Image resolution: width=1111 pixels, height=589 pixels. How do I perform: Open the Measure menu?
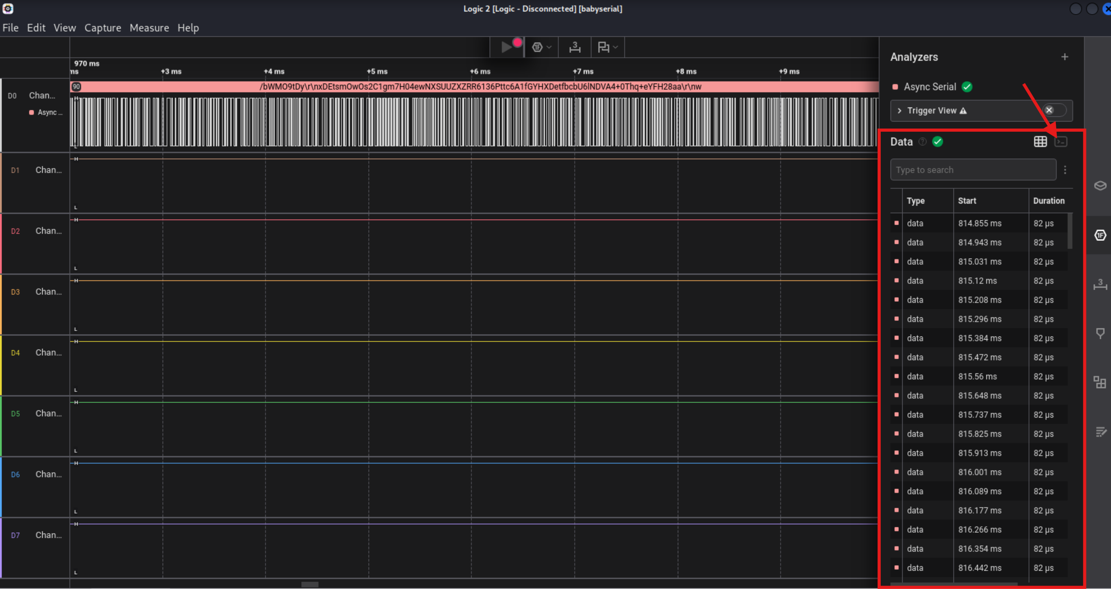pyautogui.click(x=149, y=28)
